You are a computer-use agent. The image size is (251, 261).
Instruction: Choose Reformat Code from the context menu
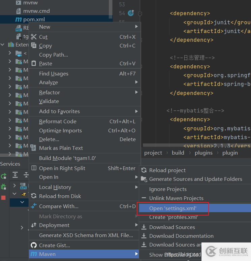(x=58, y=122)
